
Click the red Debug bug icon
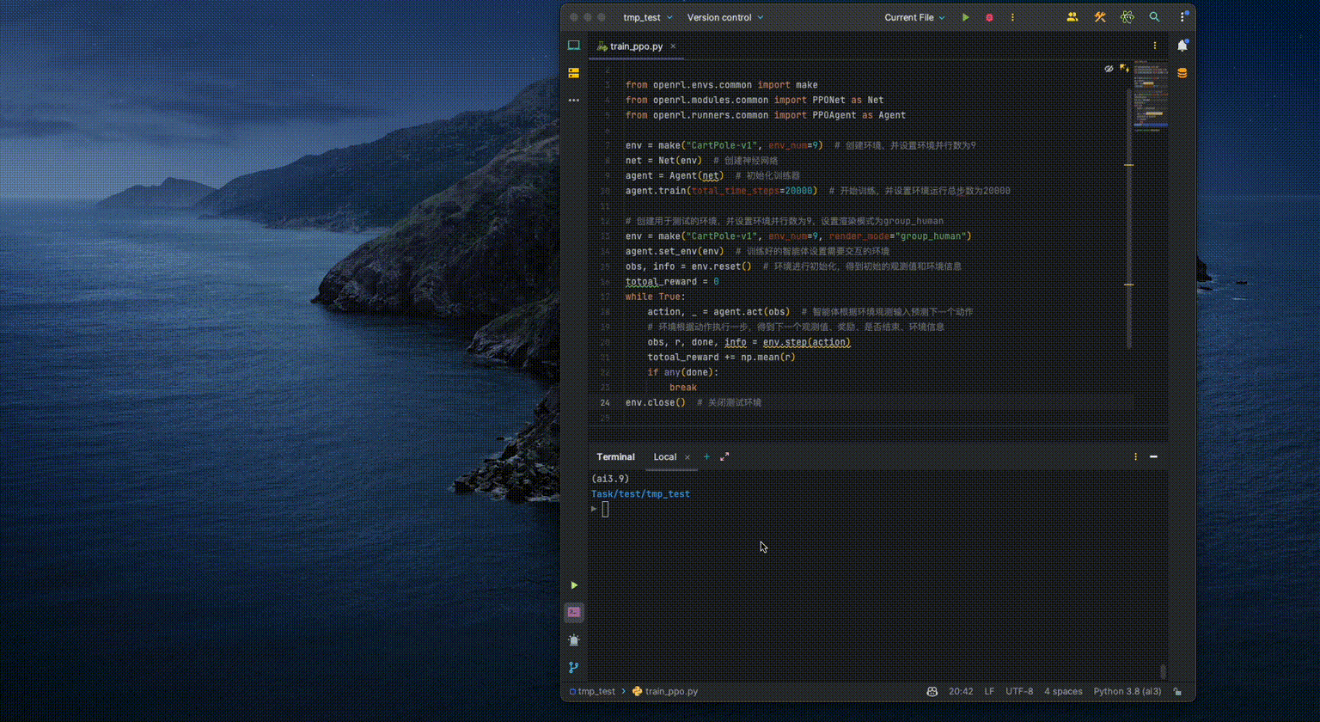click(989, 17)
